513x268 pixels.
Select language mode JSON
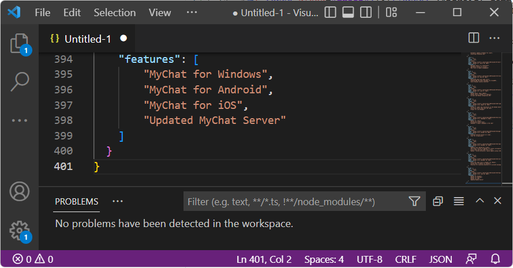tap(440, 259)
